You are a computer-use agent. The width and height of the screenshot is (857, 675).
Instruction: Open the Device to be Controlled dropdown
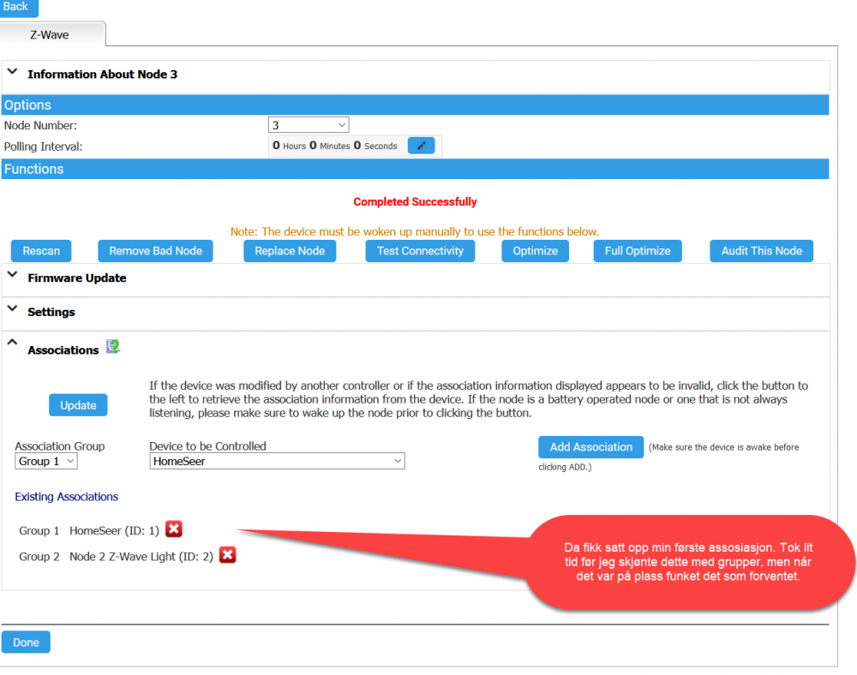[x=277, y=461]
